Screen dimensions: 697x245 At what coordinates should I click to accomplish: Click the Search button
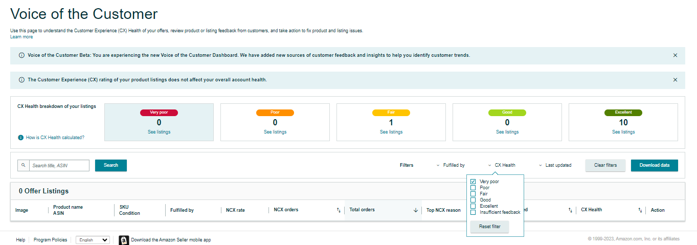pyautogui.click(x=111, y=165)
